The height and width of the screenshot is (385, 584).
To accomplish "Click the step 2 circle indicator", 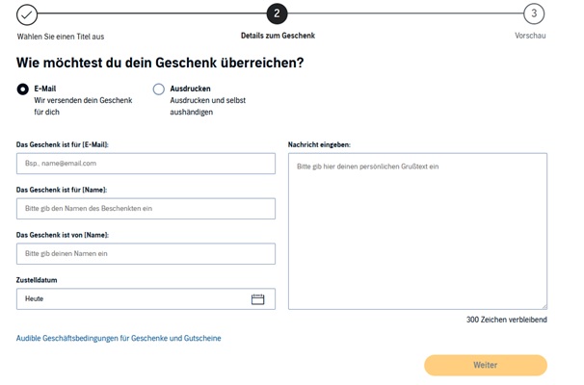I will 277,13.
